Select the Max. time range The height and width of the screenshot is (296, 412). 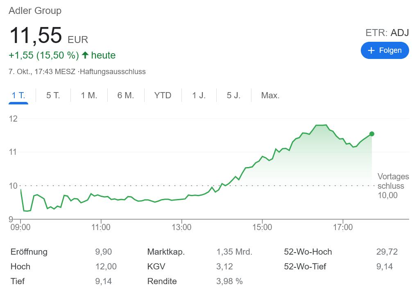tap(270, 96)
